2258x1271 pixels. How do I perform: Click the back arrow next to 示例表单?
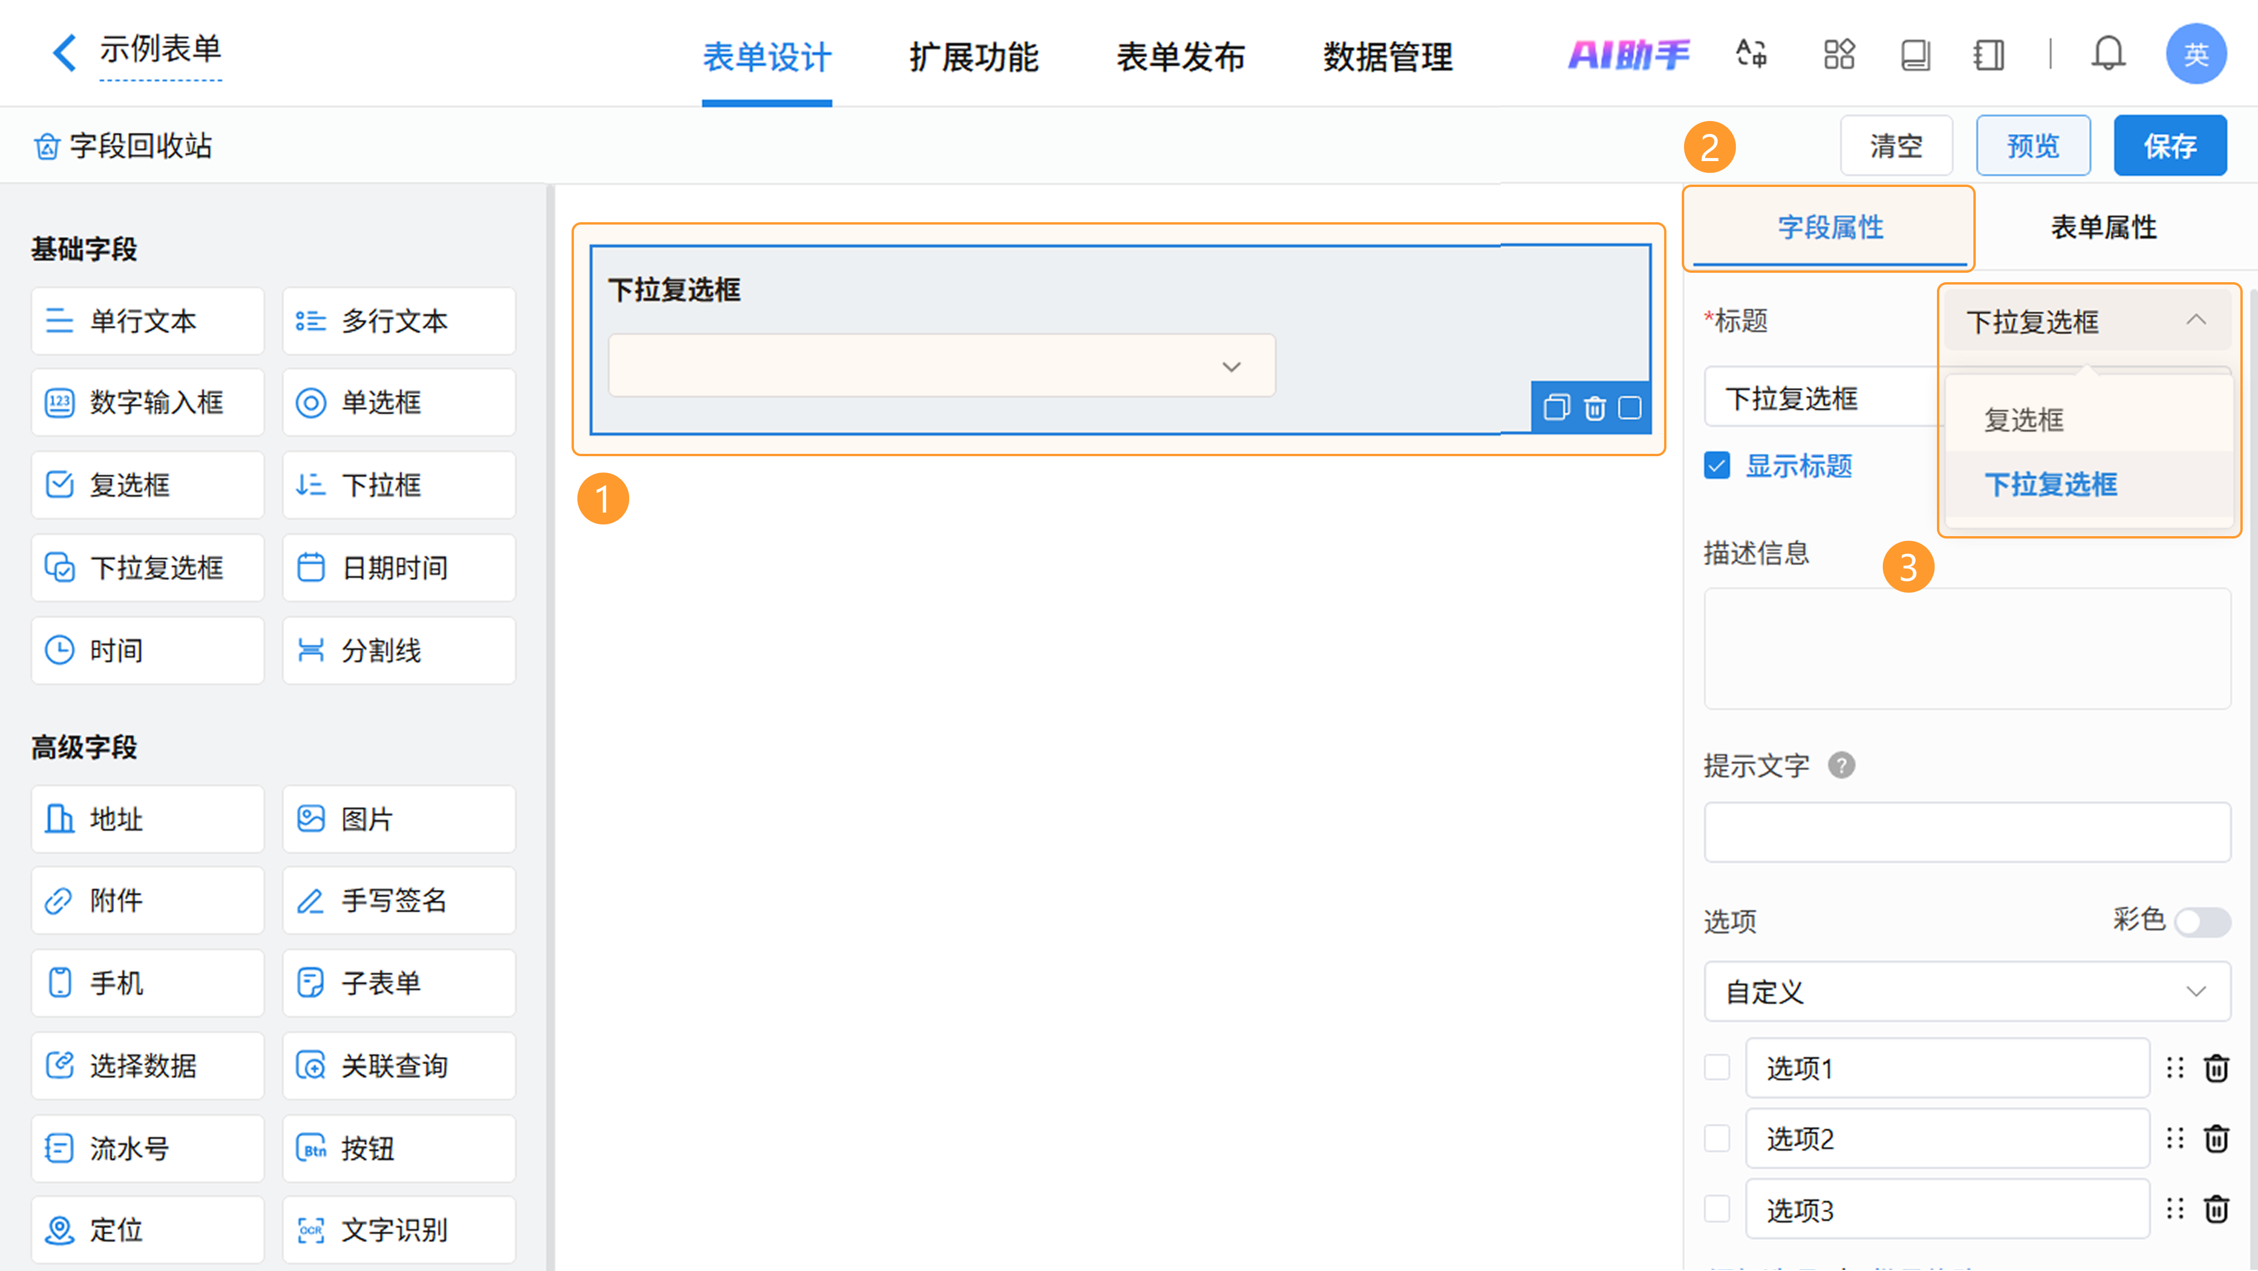[63, 52]
